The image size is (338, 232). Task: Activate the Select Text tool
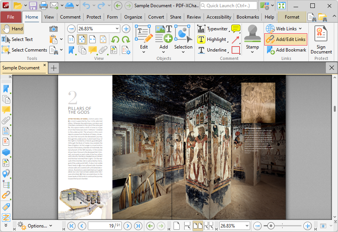pos(17,39)
